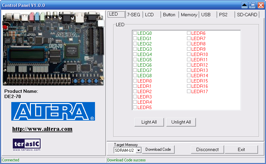Check the LEDR6 box
Screen dimensions: 266x164
pos(189,33)
